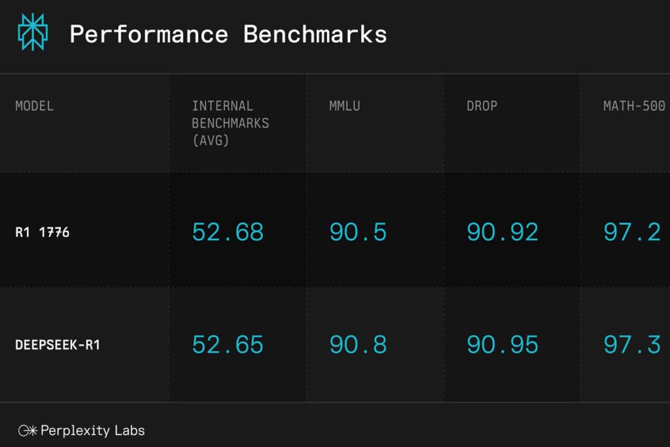Click the 97.3 MATH-500 score

point(633,344)
